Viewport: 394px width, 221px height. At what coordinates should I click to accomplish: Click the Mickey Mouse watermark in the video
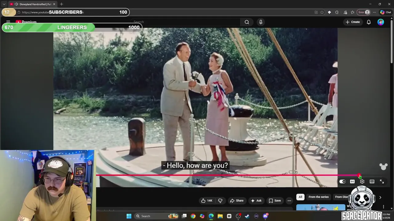[x=383, y=167]
